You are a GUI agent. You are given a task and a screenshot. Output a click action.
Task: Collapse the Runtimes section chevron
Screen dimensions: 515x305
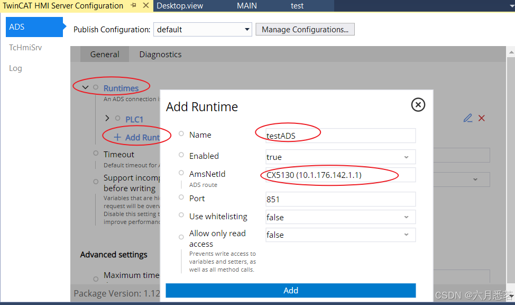coord(86,87)
